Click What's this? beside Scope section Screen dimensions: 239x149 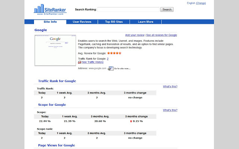point(170,110)
